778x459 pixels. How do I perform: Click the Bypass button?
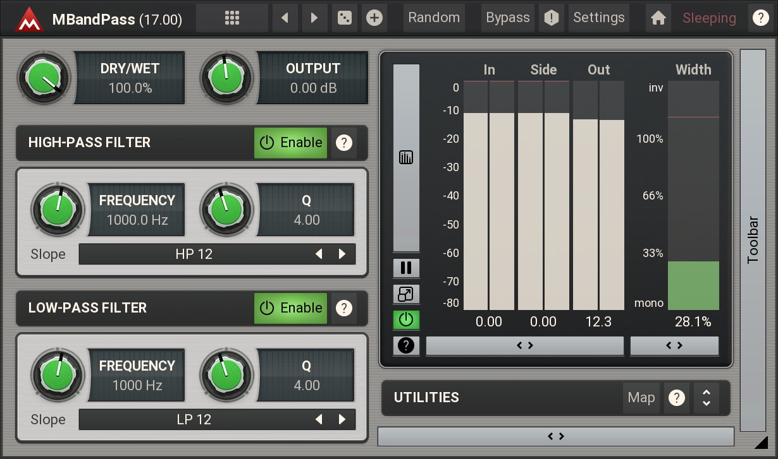point(507,18)
